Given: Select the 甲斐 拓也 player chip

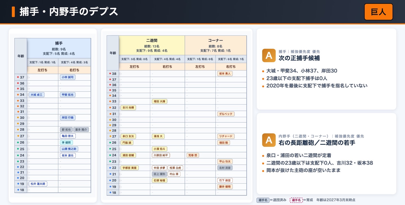Looking at the screenshot, I should tap(67, 95).
